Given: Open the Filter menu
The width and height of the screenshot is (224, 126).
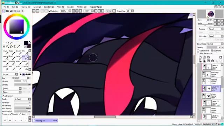Looking at the screenshot, I should point(60,7).
